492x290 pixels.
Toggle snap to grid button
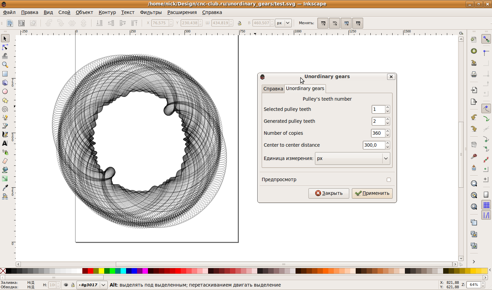tap(486, 205)
